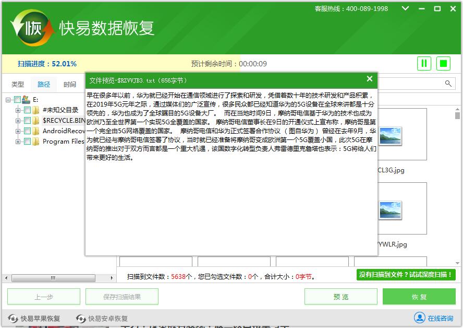Pause the scan using the pause icon
This screenshot has width=463, height=328.
coord(424,63)
